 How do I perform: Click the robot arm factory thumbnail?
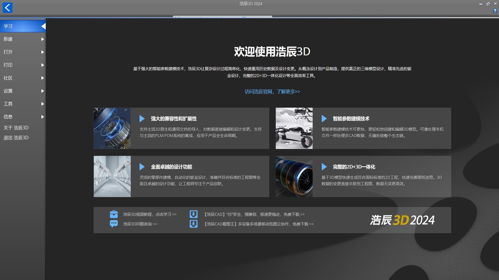pos(112,176)
